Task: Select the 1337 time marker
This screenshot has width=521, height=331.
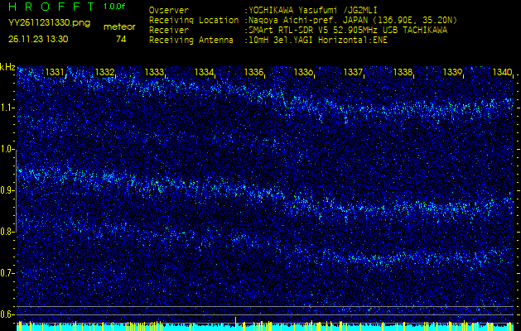Action: click(x=353, y=73)
